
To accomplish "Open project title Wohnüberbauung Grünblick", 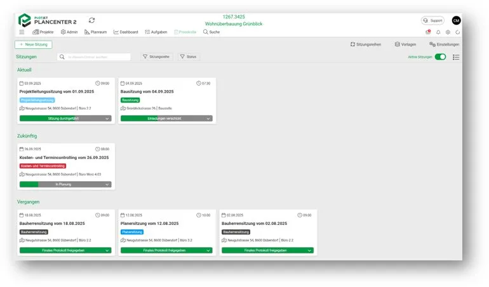I will pos(234,24).
